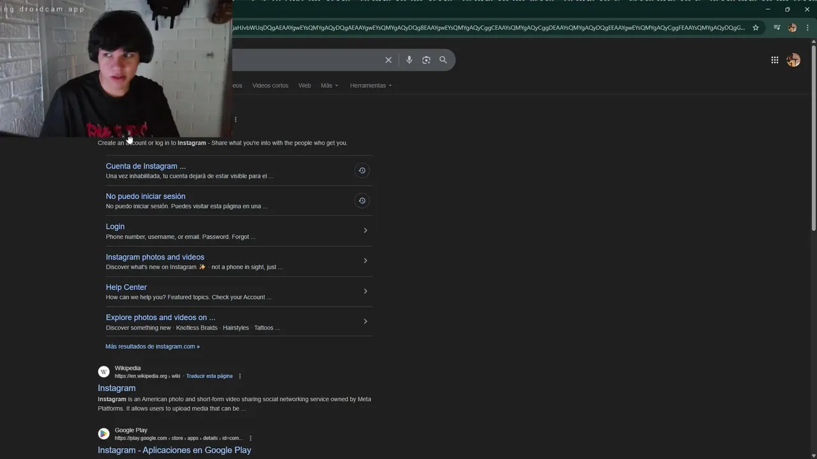The image size is (817, 459).
Task: Click Más resultados de instagram.com link
Action: pyautogui.click(x=153, y=347)
